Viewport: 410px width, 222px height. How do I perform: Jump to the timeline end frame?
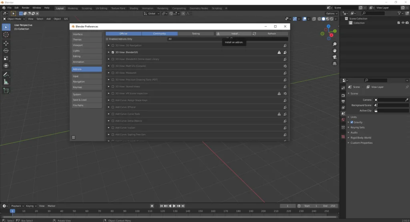[x=183, y=206]
